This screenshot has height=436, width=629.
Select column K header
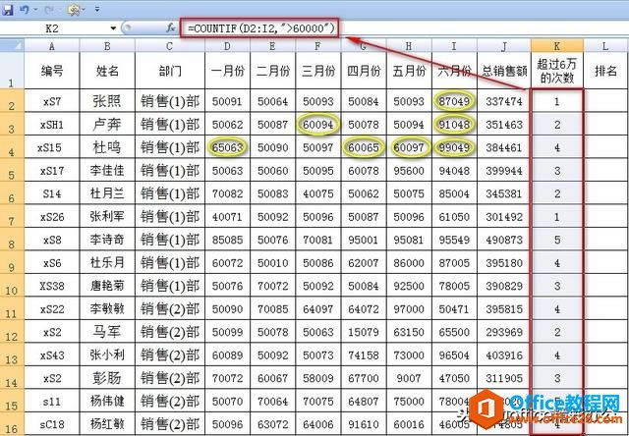coord(557,46)
